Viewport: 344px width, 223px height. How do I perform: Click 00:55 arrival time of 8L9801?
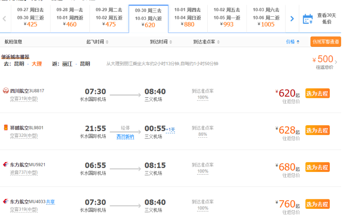pyautogui.click(x=155, y=129)
